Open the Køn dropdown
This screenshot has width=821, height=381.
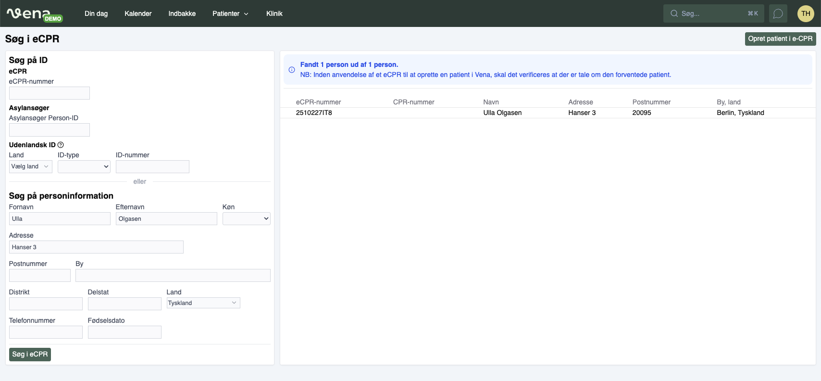(246, 219)
